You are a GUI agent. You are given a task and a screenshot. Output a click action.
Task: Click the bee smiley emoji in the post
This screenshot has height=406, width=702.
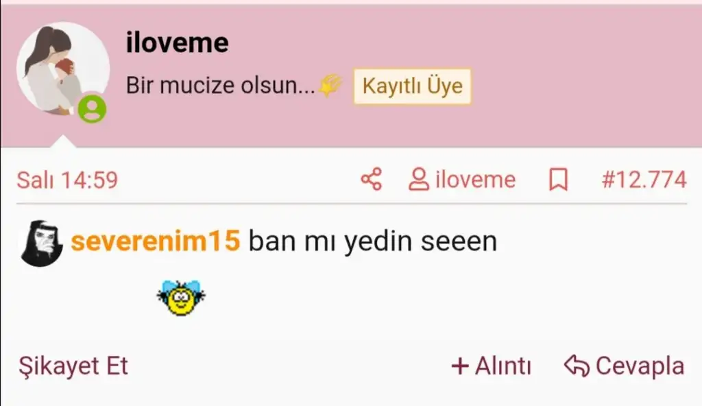(x=181, y=298)
